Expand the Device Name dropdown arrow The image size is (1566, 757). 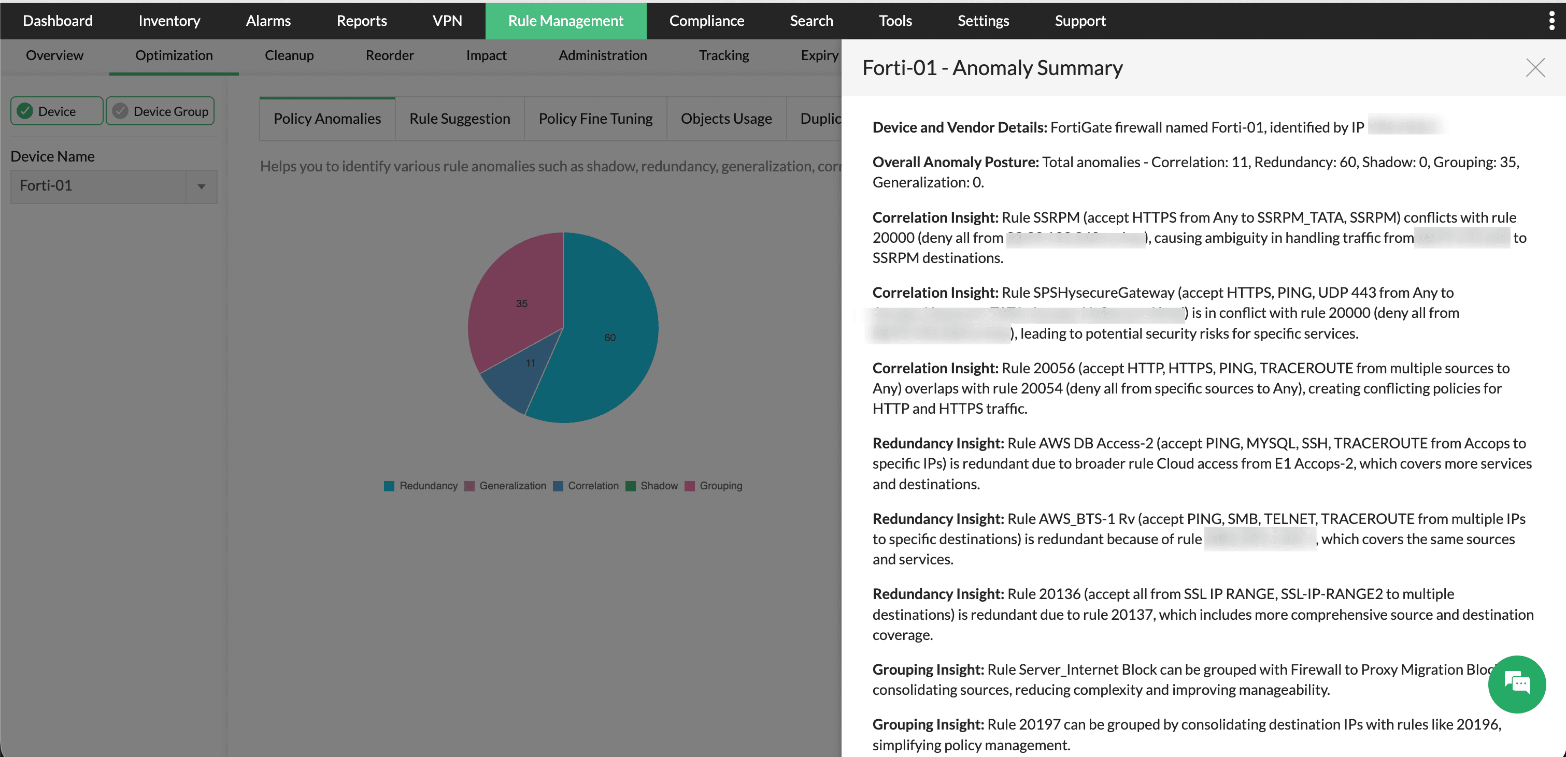click(201, 186)
